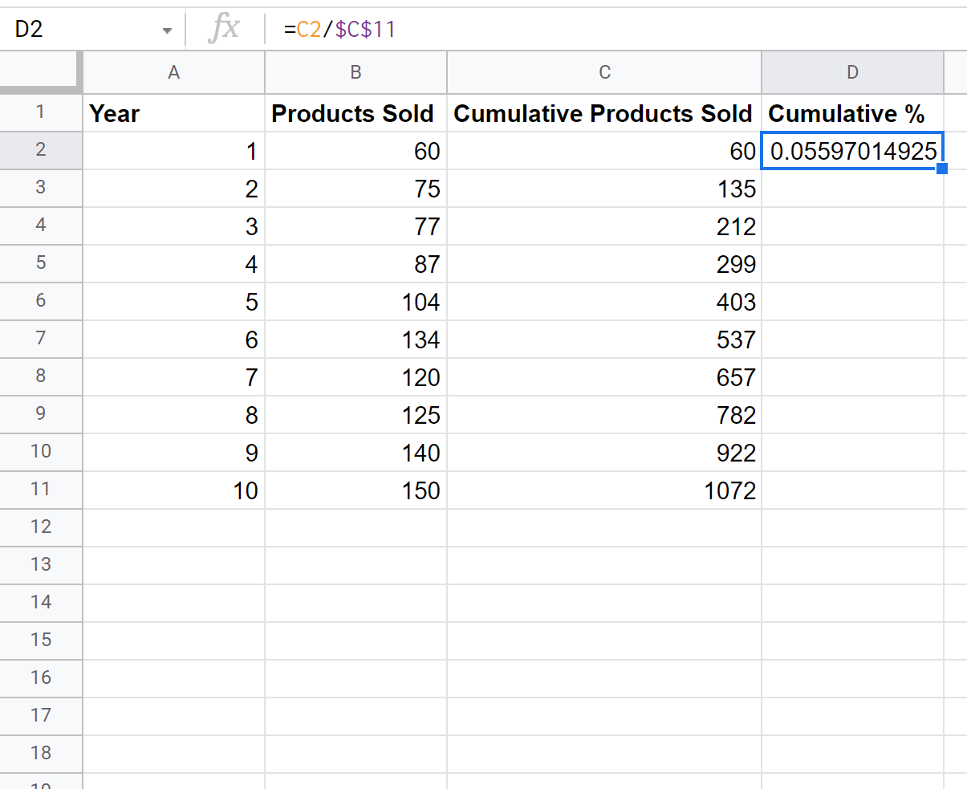Click the fill handle on cell D2
Screen dimensions: 967x789
942,169
